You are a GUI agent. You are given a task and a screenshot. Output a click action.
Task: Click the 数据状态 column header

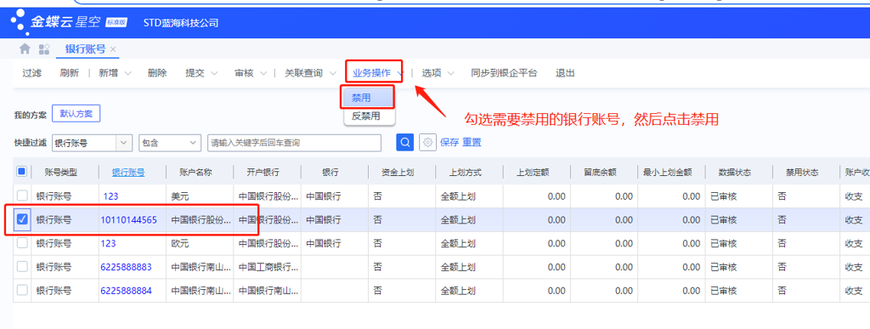[x=735, y=173]
